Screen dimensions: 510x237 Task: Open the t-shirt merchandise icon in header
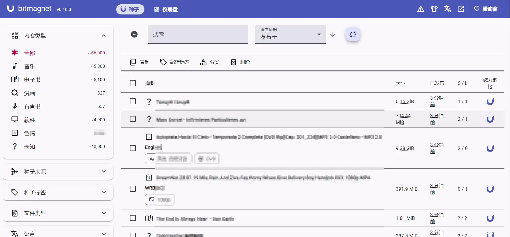pos(434,9)
